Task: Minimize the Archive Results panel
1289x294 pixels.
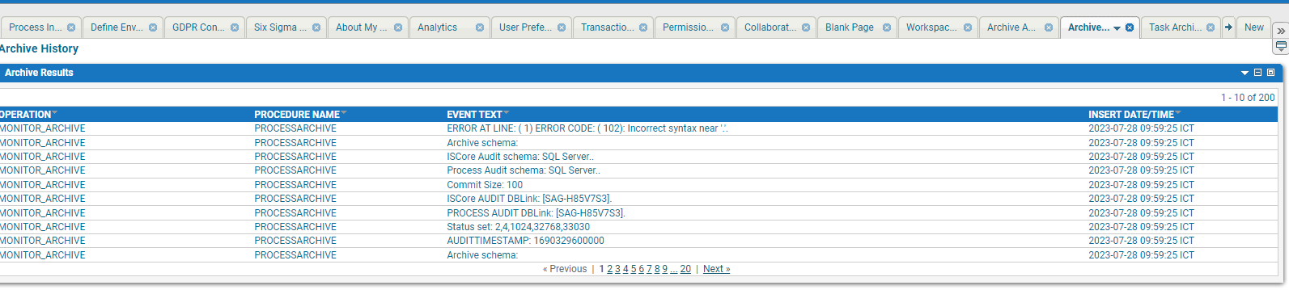Action: (1257, 73)
